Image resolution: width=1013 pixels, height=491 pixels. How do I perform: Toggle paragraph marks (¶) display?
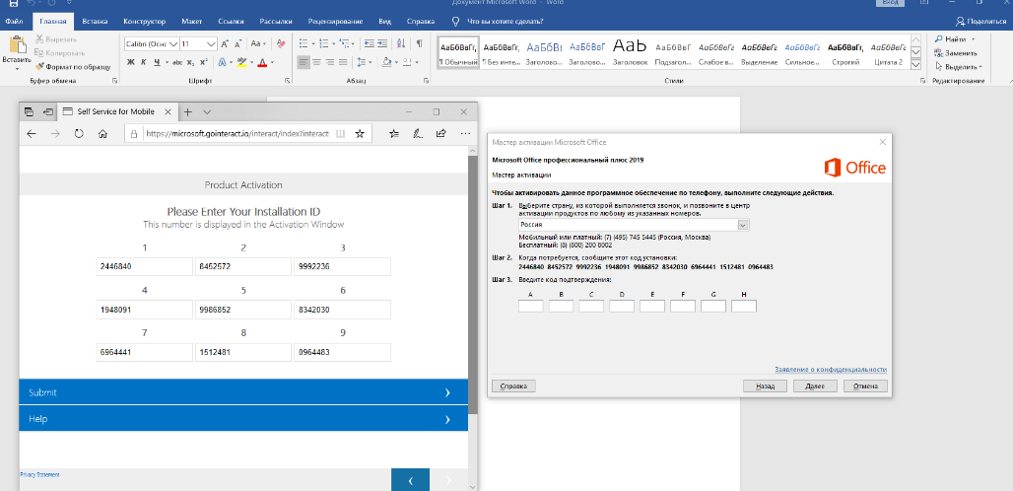click(x=419, y=44)
